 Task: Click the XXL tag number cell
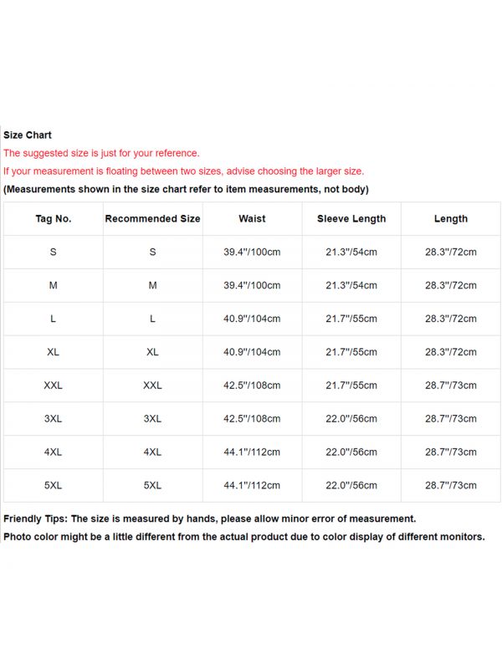point(53,386)
